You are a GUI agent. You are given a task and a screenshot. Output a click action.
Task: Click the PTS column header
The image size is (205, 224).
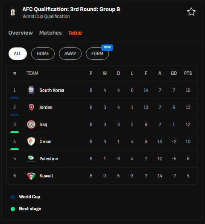pos(188,73)
